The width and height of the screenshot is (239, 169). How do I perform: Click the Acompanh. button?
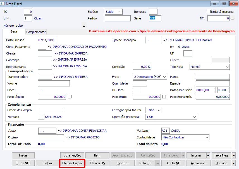pos(198,163)
